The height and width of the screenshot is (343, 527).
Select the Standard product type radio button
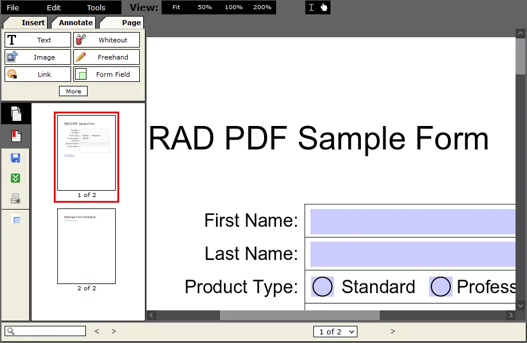coord(322,286)
